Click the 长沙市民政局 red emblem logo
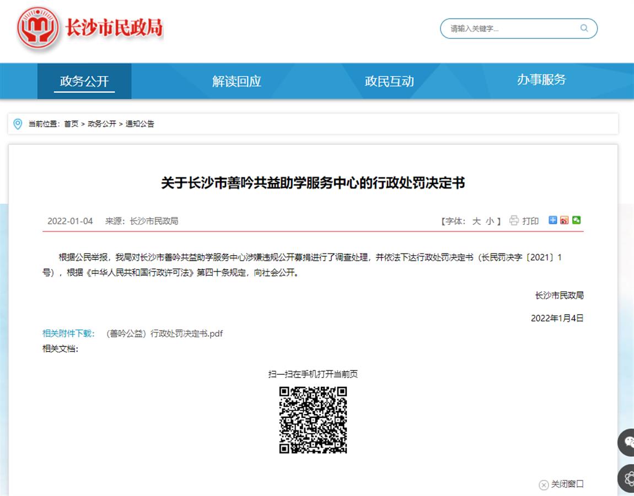Viewport: 634px width, 496px height. click(39, 28)
